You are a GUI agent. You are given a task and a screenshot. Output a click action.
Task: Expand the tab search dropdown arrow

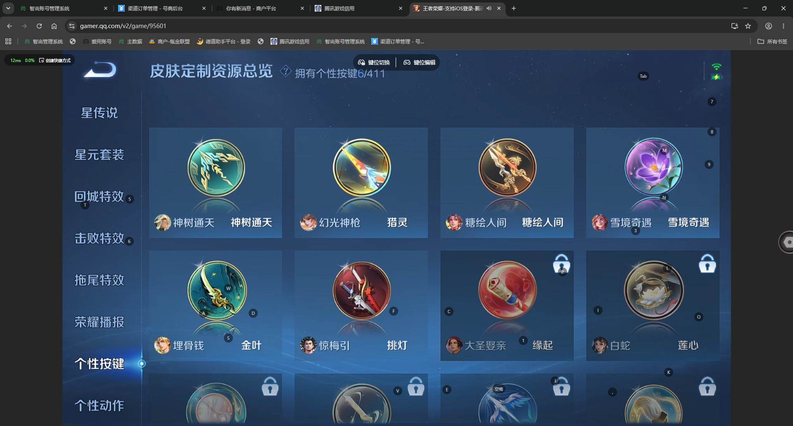pos(8,8)
